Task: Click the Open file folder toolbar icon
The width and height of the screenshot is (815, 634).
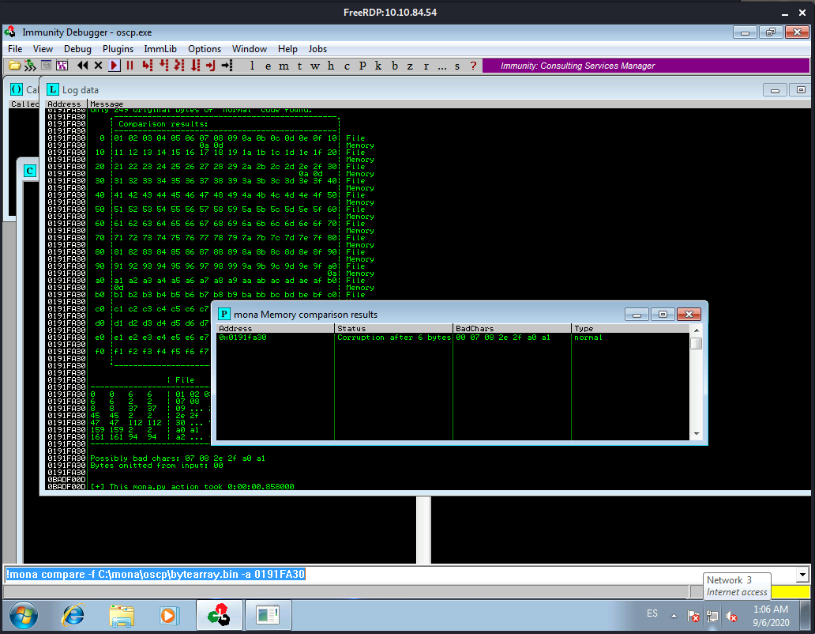Action: click(x=14, y=66)
